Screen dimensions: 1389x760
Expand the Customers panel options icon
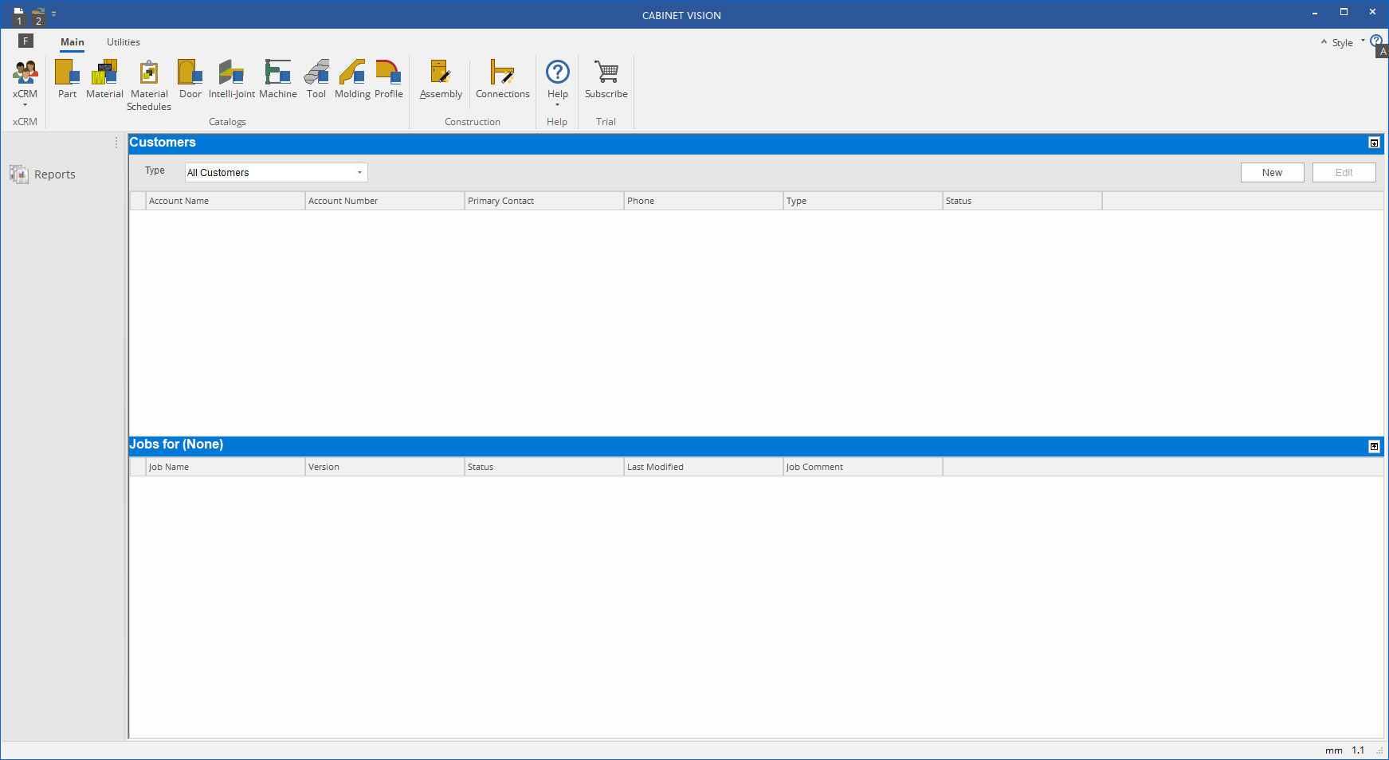point(1374,143)
